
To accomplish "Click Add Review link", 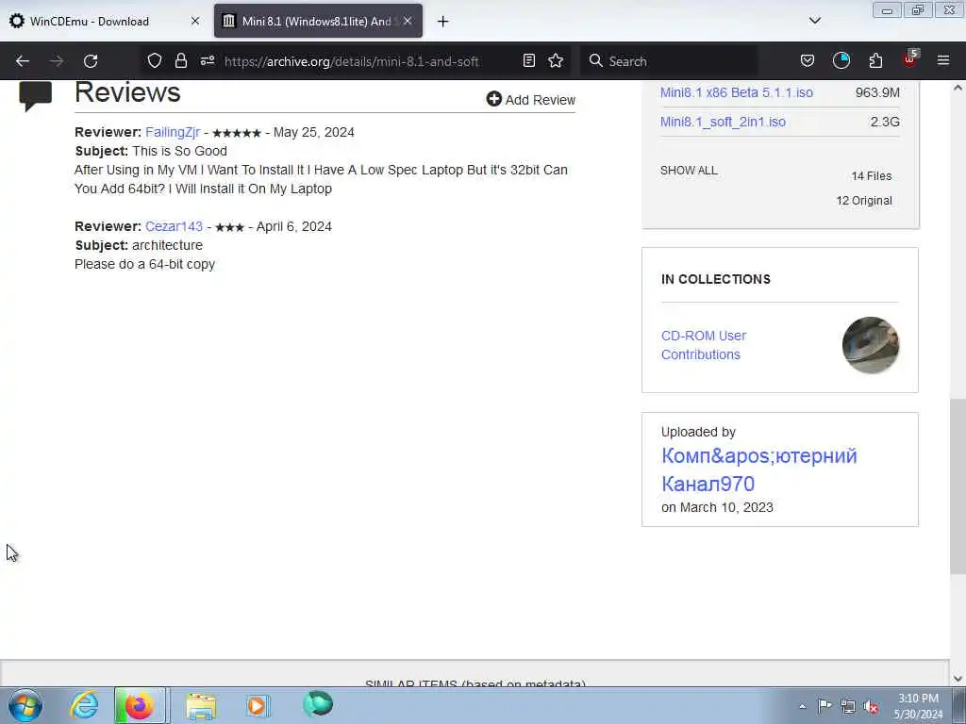I will 530,100.
